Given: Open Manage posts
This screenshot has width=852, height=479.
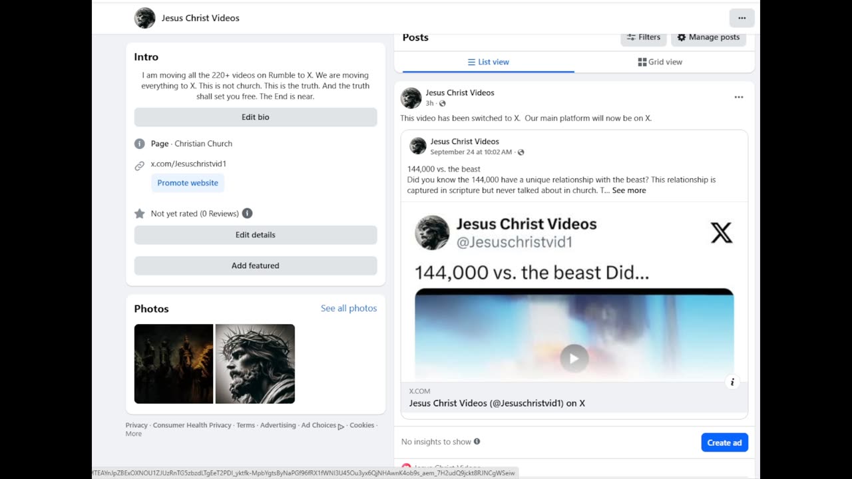Looking at the screenshot, I should [708, 37].
